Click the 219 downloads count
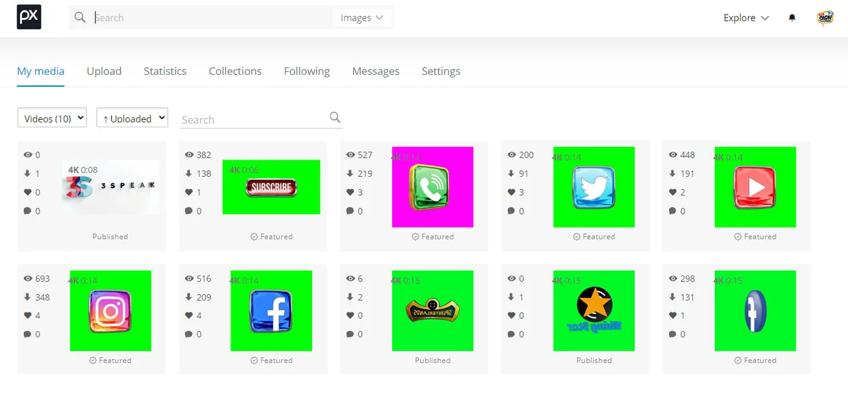Viewport: 848px width, 396px height. click(x=365, y=173)
